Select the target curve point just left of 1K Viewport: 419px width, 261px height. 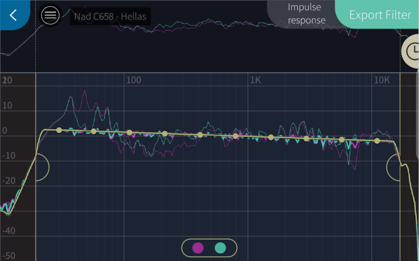point(236,136)
